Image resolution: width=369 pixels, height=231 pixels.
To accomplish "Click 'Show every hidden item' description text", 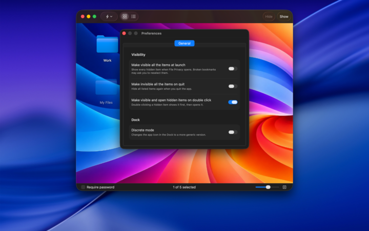I will 173,71.
